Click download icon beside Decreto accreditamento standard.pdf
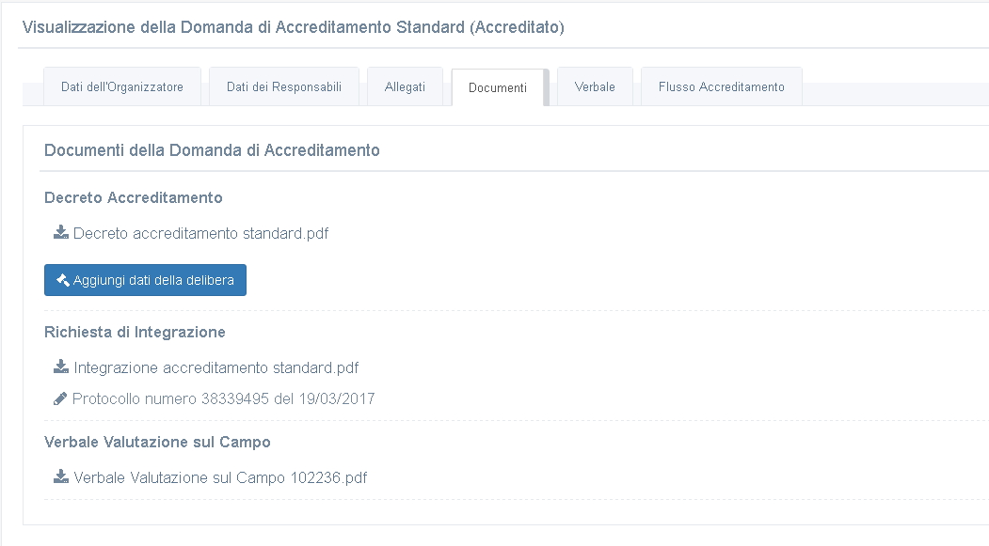The height and width of the screenshot is (546, 989). (60, 232)
